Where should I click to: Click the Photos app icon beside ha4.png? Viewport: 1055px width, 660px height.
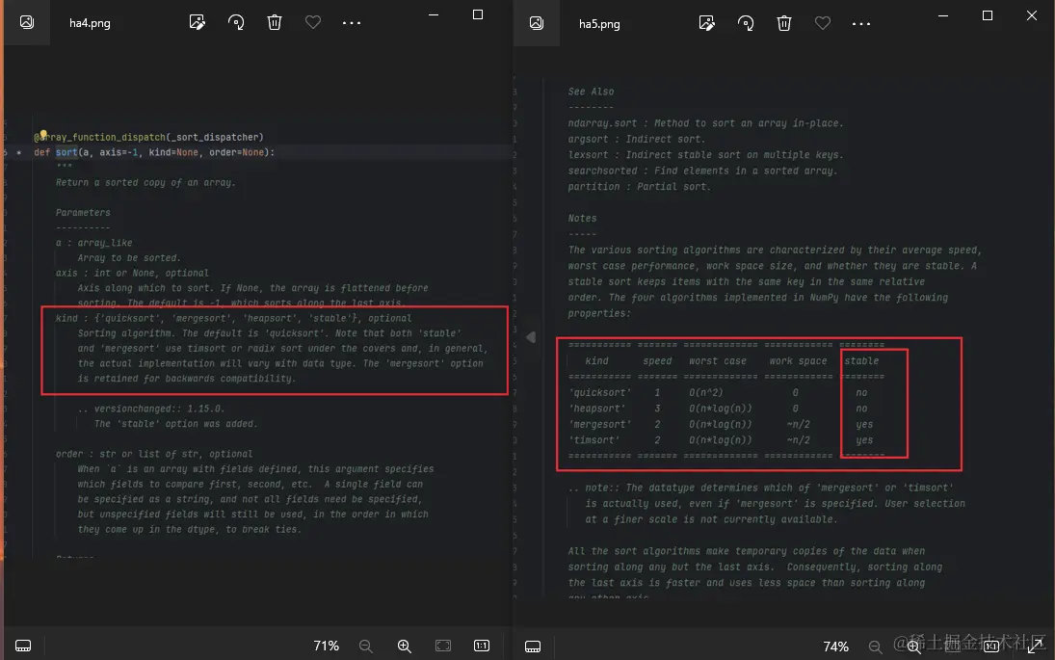tap(27, 22)
